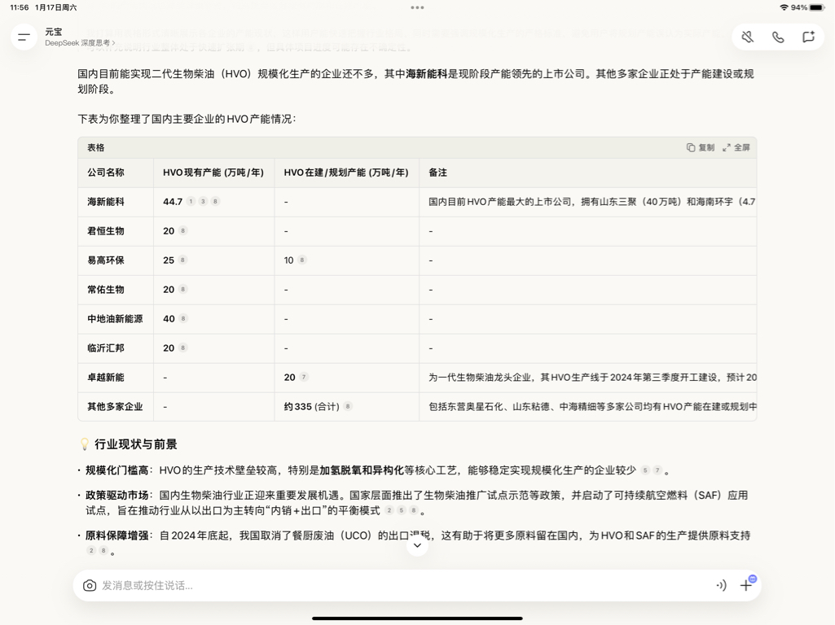Tap the bottom home indicator bar
The image size is (835, 625).
tap(417, 618)
